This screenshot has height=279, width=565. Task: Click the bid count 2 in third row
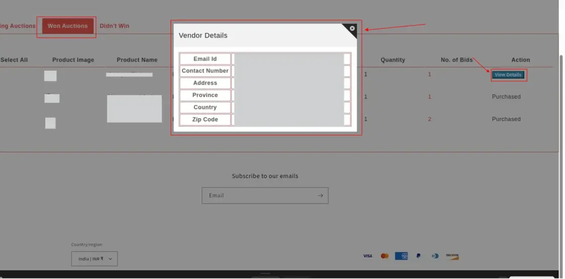429,119
